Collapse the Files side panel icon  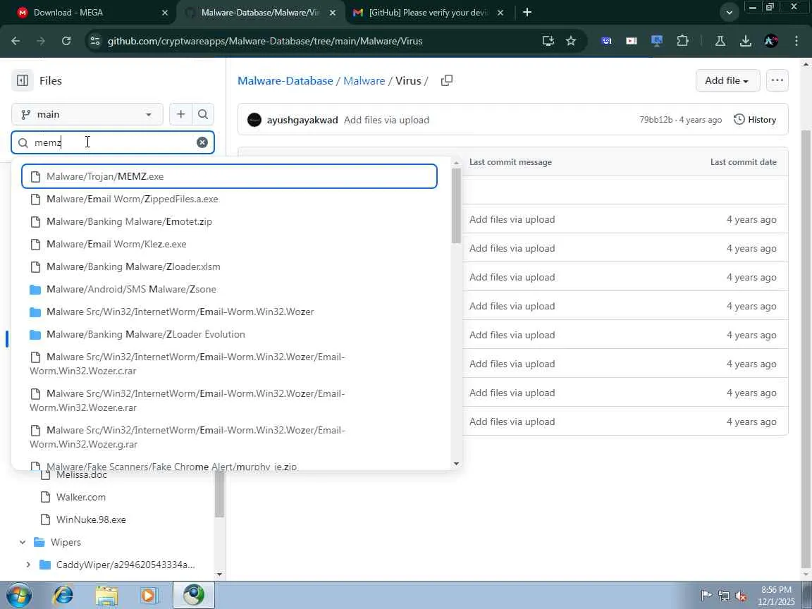pyautogui.click(x=23, y=80)
